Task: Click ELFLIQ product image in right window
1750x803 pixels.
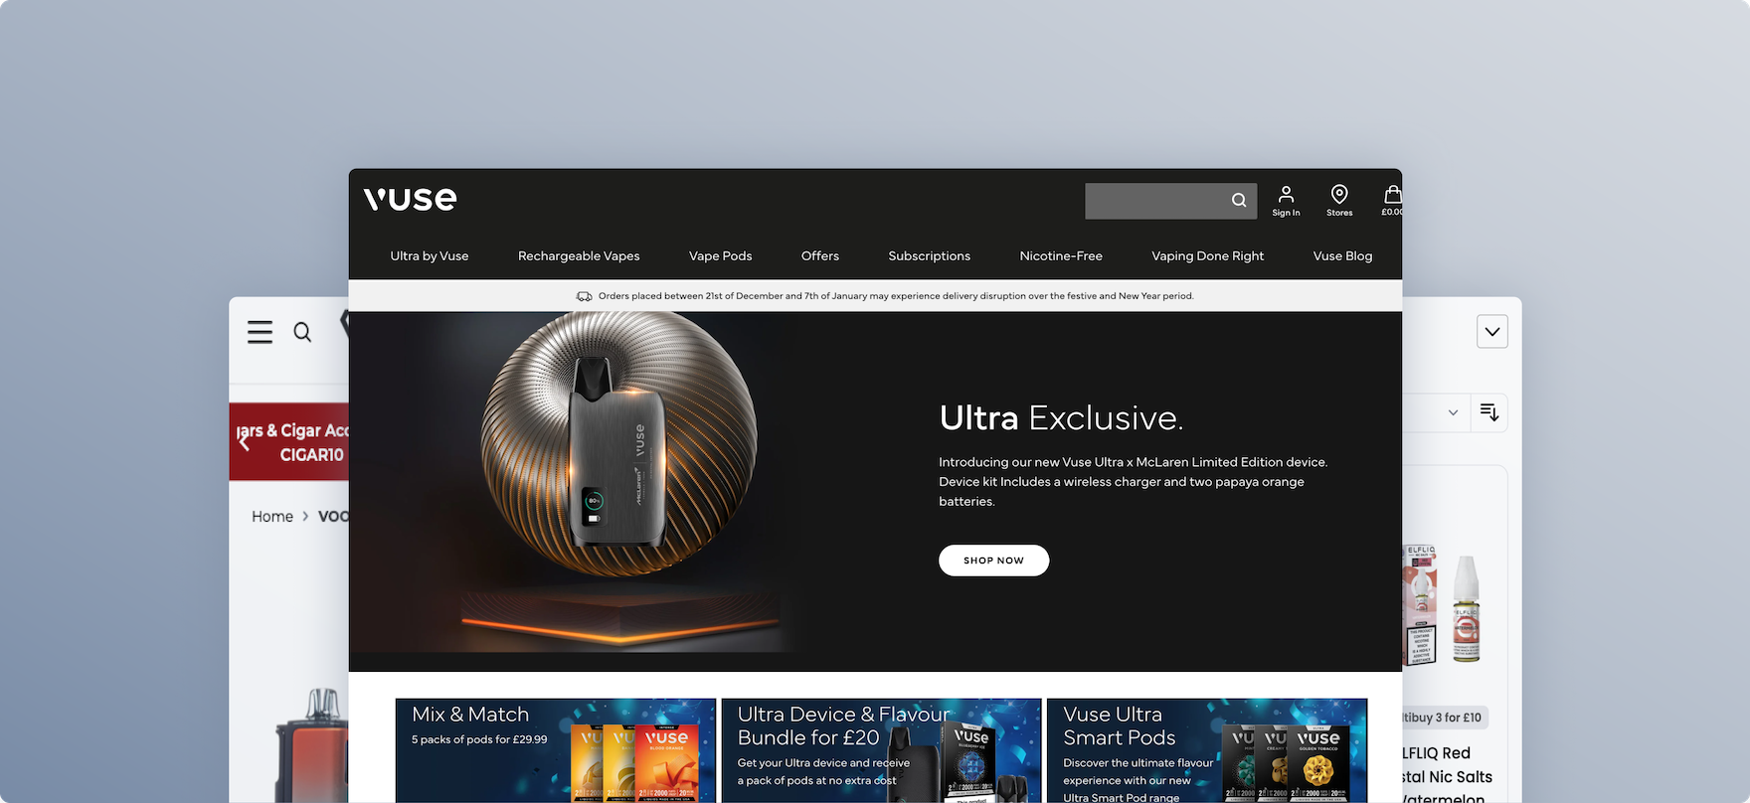Action: click(1442, 604)
